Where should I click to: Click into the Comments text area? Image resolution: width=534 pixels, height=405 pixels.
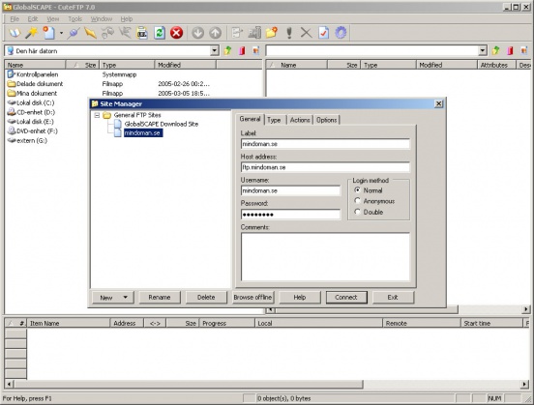tap(325, 256)
